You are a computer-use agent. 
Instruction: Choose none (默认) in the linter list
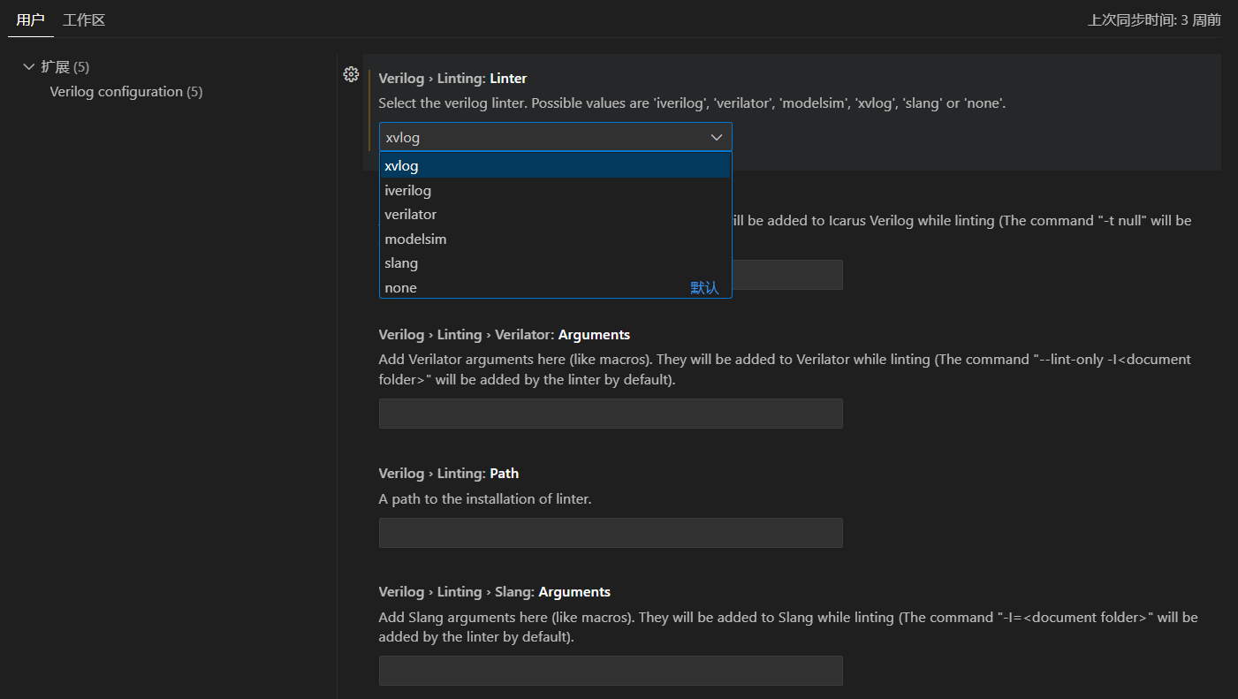pos(555,287)
